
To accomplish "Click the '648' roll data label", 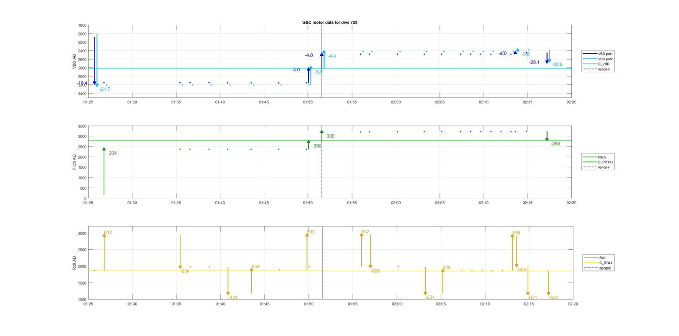I will 256,267.
